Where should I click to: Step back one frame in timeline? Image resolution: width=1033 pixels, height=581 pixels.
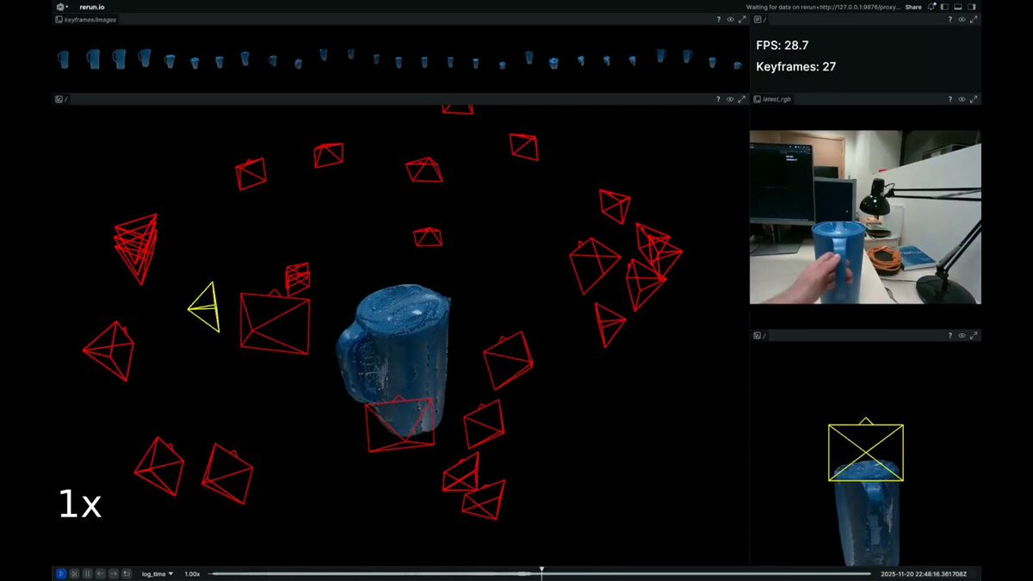(x=100, y=573)
